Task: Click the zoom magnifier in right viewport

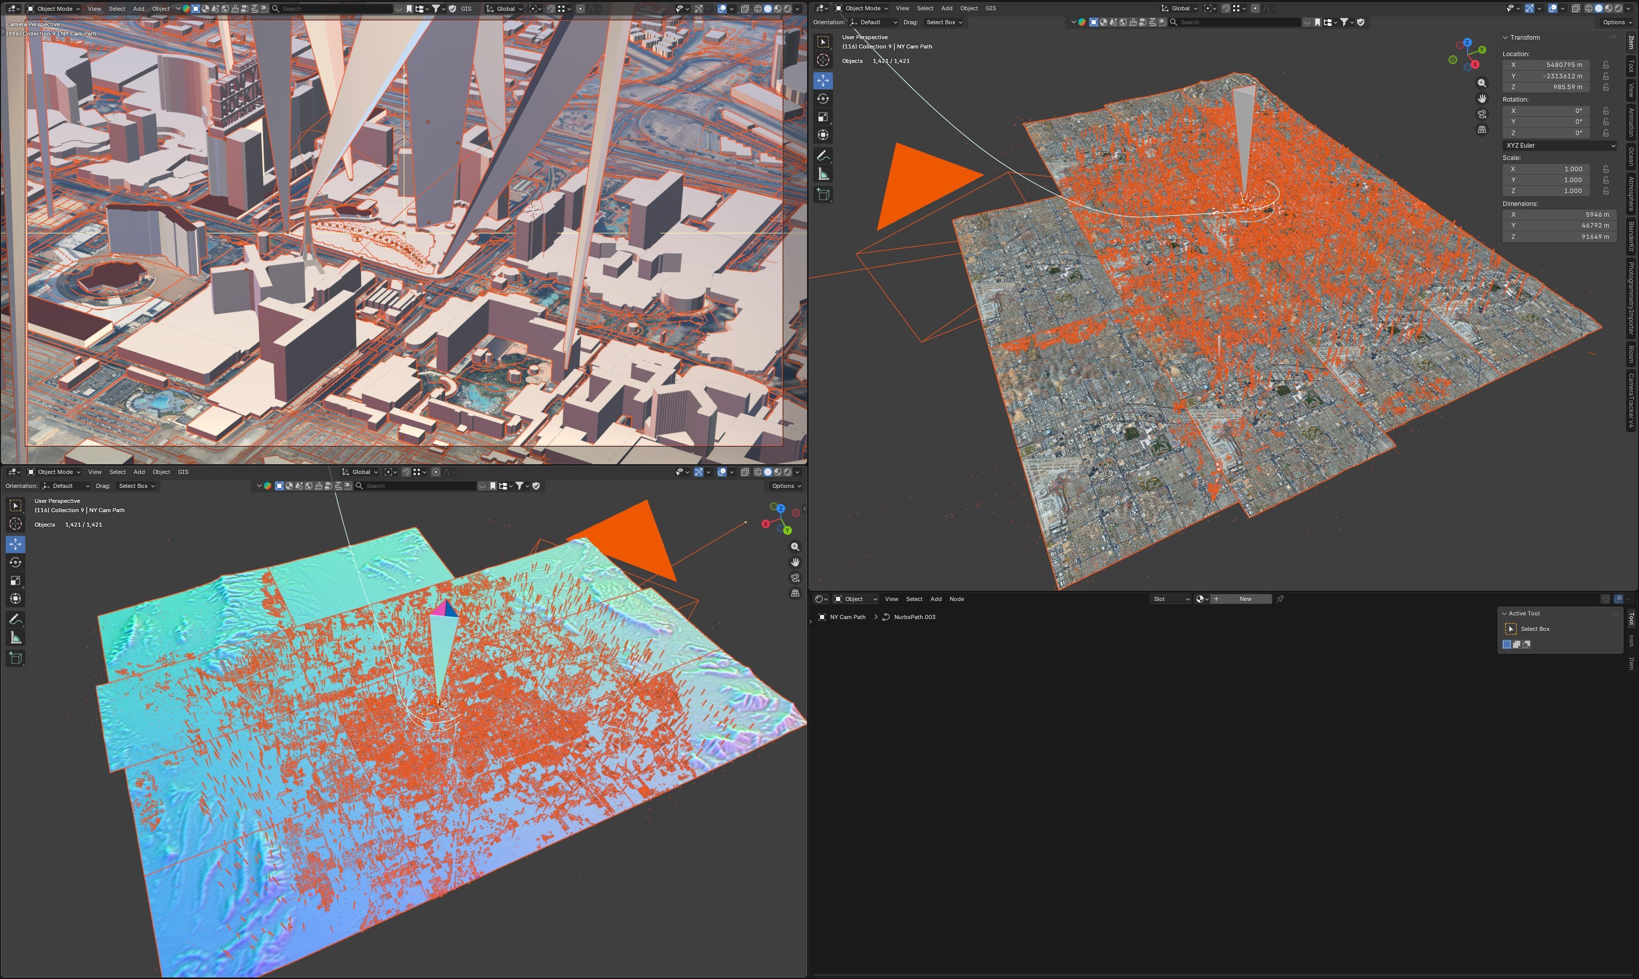Action: pos(1482,83)
